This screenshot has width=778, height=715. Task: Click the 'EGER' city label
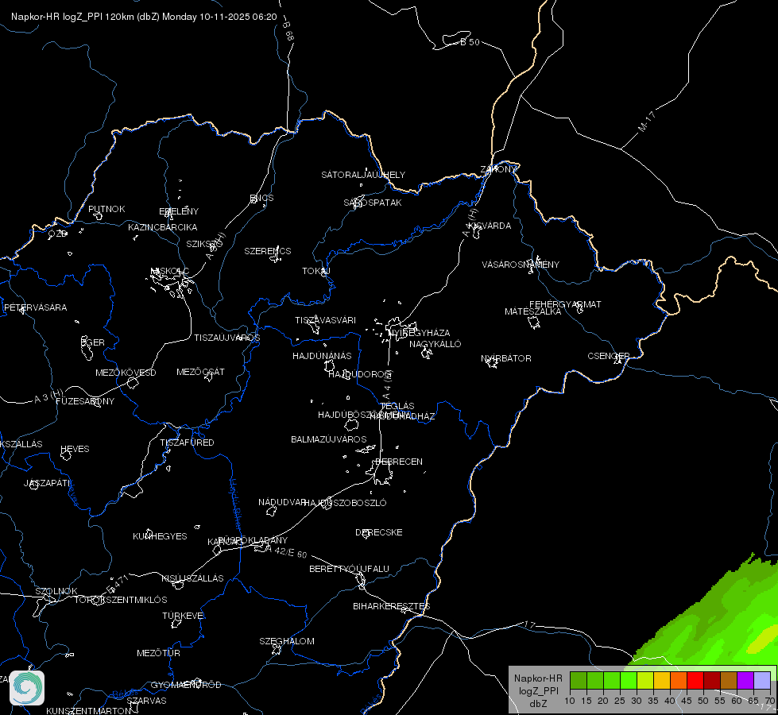pos(93,342)
